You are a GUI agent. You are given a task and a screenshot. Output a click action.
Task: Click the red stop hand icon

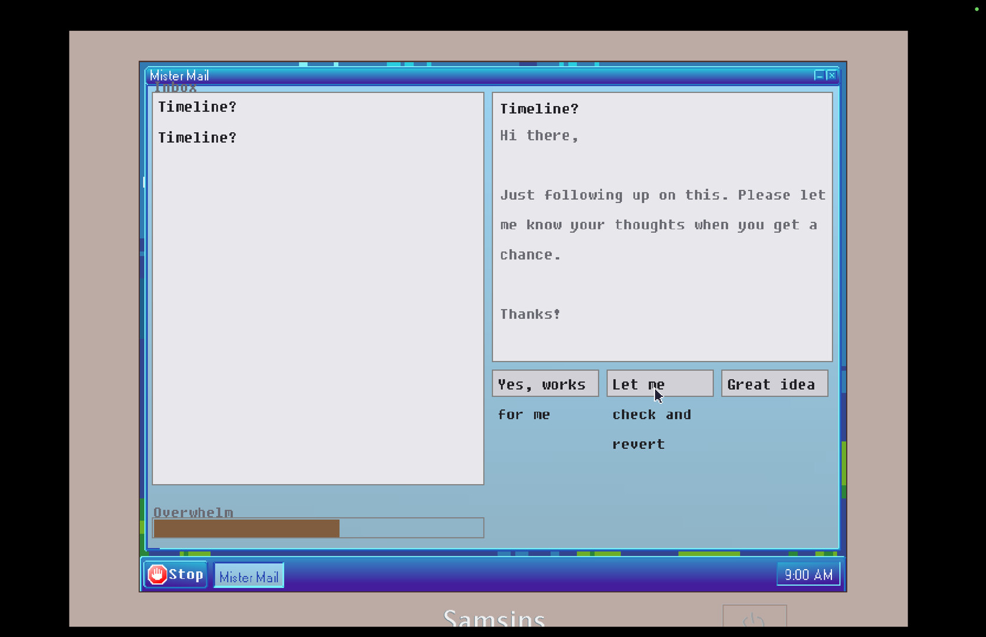click(x=157, y=574)
